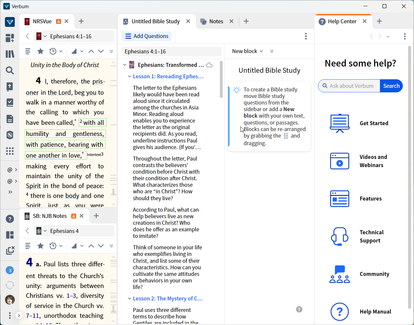Open the Verbum home logo icon
414x325 pixels.
(x=10, y=22)
